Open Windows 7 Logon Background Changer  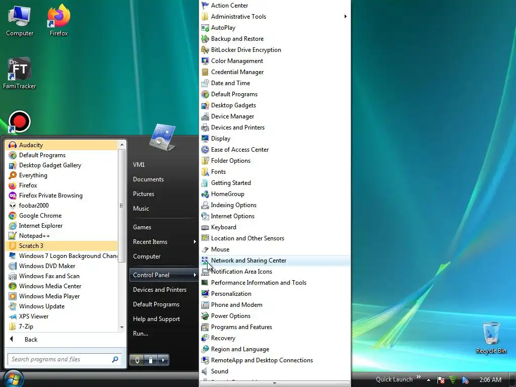tap(61, 256)
